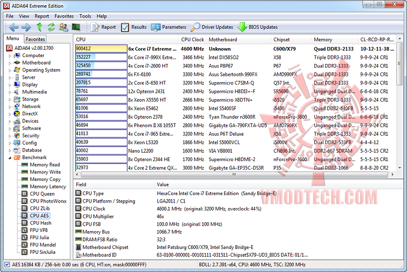The width and height of the screenshot is (407, 272).
Task: Expand the Devices tree node
Action: (x=10, y=121)
